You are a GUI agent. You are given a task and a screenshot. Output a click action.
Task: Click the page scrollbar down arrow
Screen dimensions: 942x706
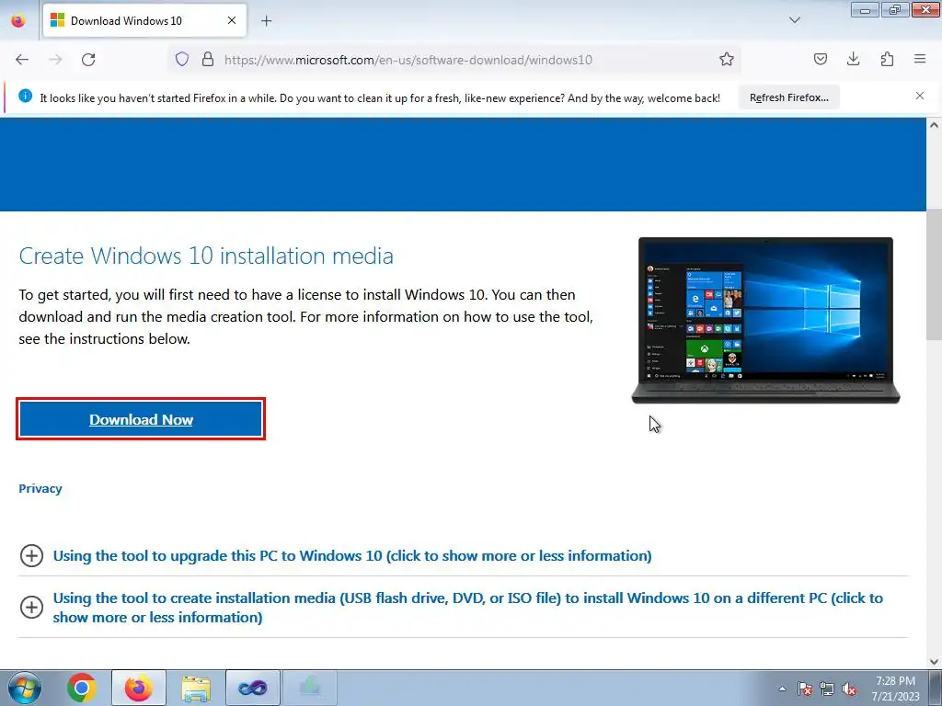click(x=934, y=662)
